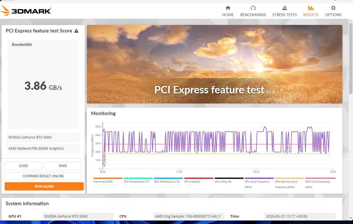Toggle GPU Clock Frequency legend swatch
Image resolution: width=353 pixels, height=224 pixels.
click(x=321, y=178)
